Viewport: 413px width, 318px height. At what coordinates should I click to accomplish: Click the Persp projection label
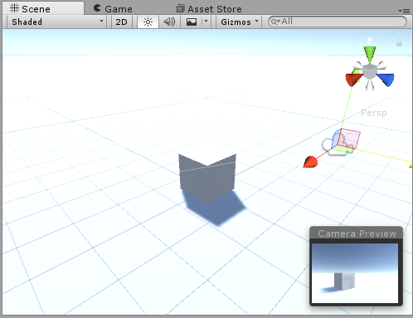coord(374,113)
